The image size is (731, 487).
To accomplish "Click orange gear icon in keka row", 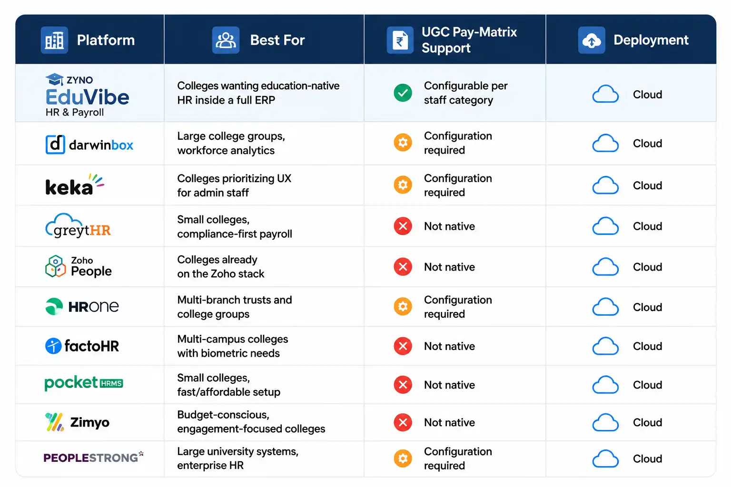I will (403, 185).
